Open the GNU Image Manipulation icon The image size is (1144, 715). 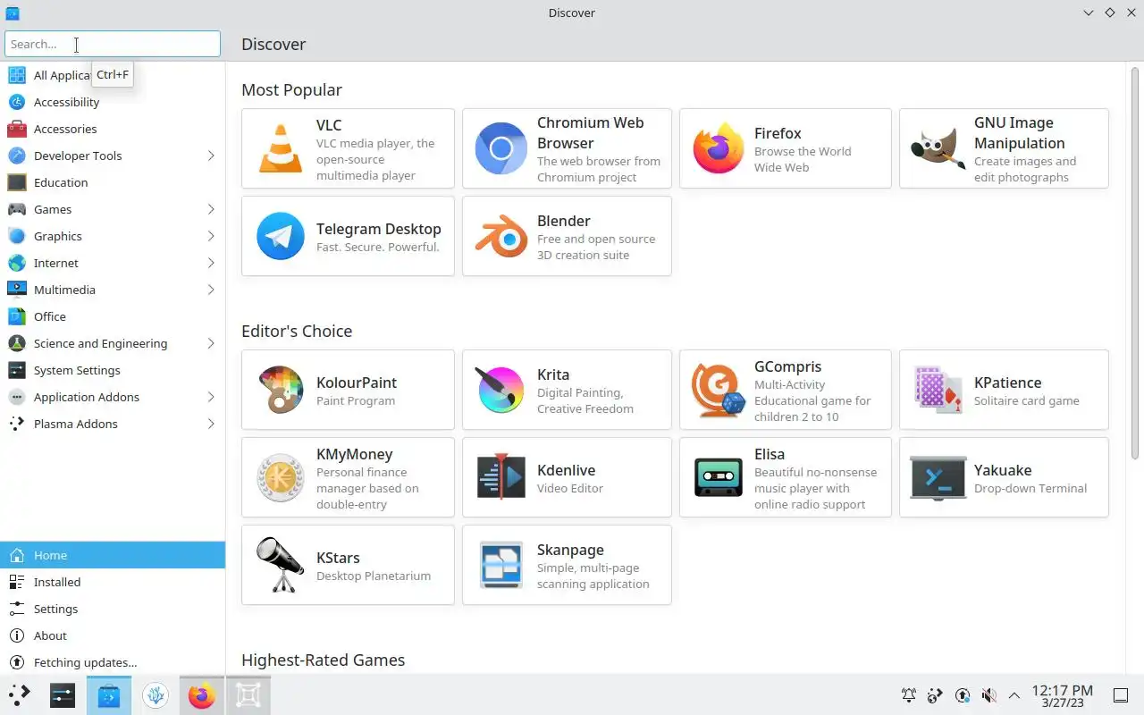pos(938,148)
